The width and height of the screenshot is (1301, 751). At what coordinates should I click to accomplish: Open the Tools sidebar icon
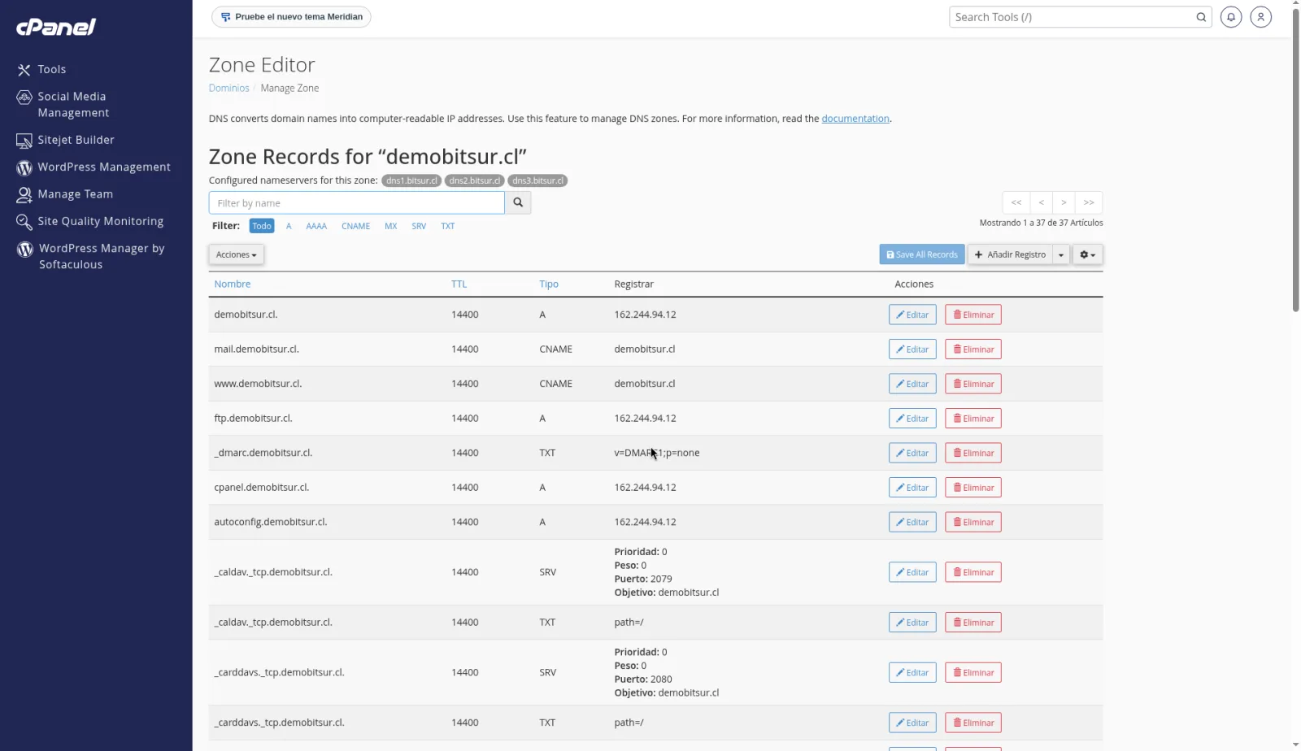24,70
